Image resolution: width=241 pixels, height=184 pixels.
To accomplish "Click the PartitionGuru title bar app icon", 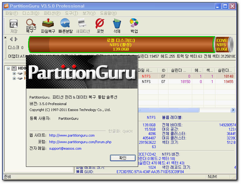I will (x=6, y=6).
